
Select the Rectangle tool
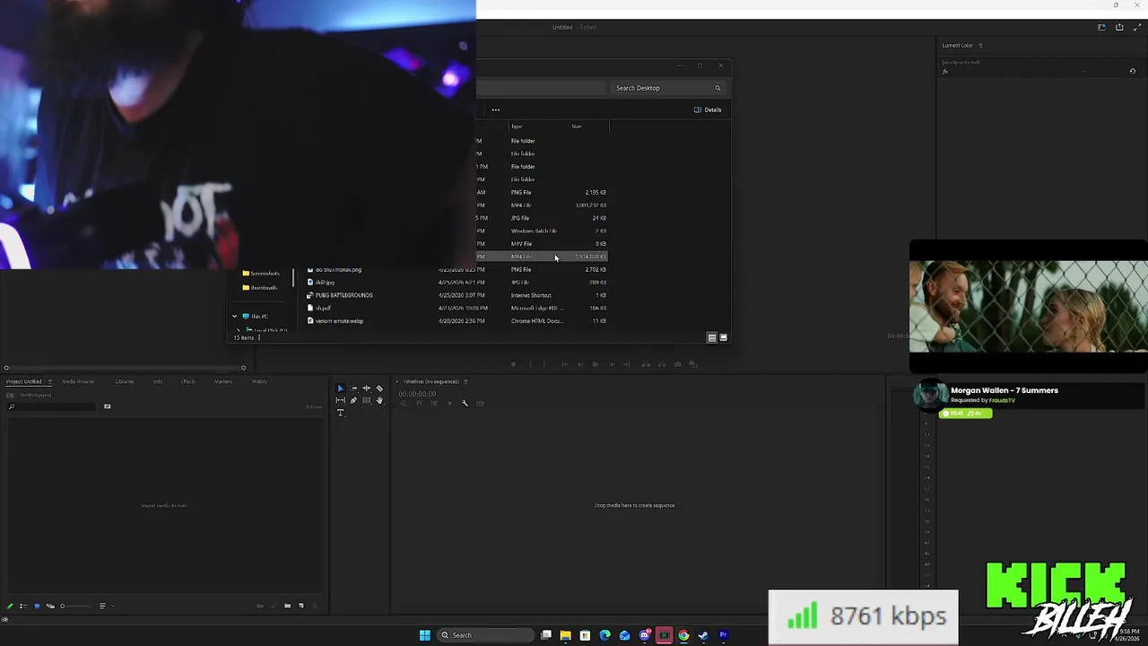(x=366, y=400)
